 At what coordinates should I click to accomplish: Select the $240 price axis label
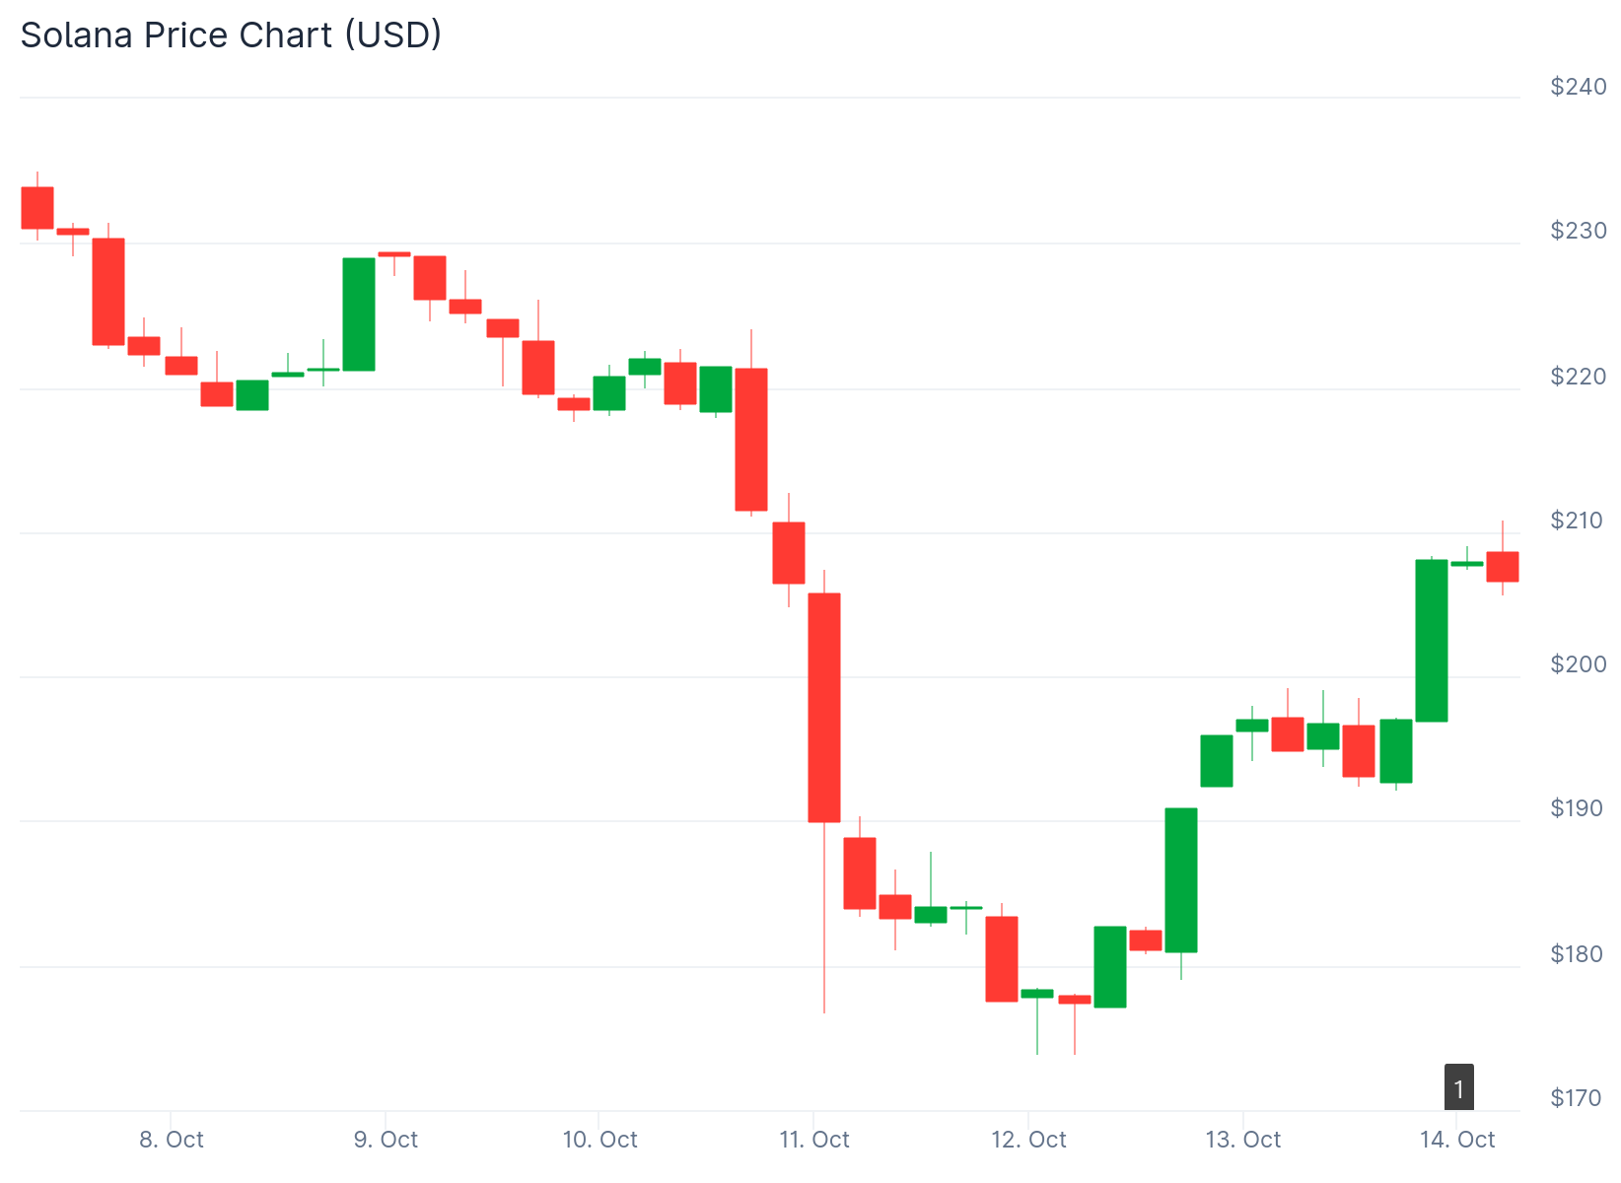(x=1578, y=87)
